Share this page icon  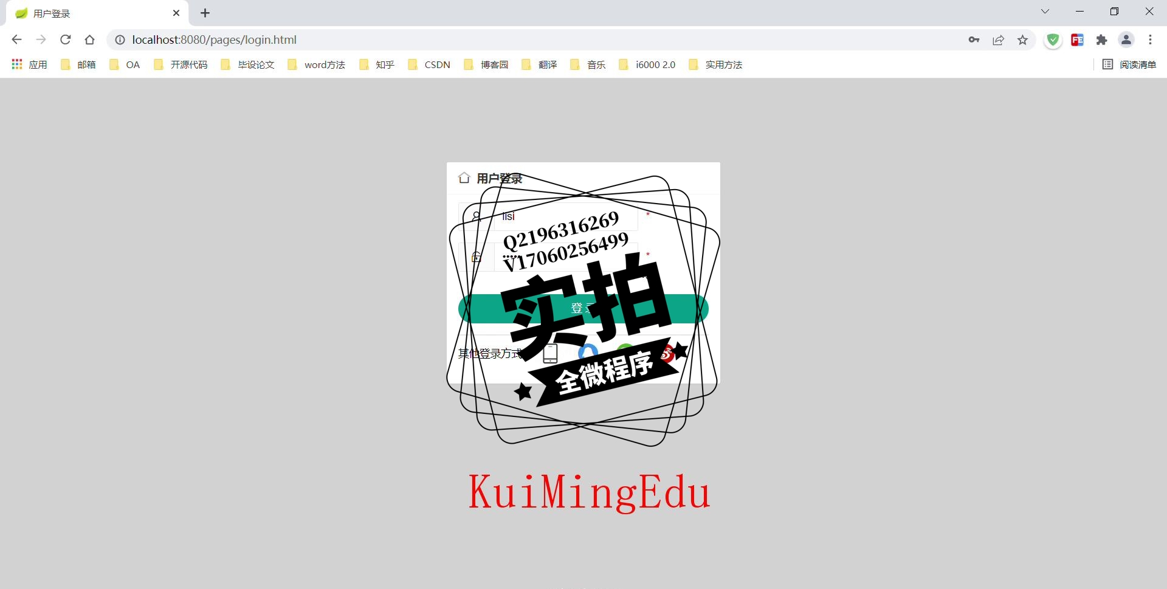pyautogui.click(x=998, y=40)
